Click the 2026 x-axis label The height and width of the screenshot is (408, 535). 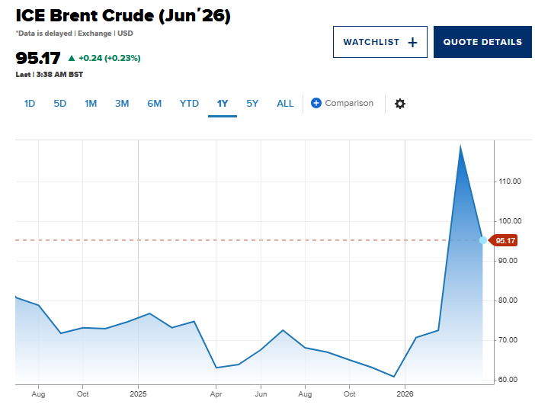click(405, 394)
